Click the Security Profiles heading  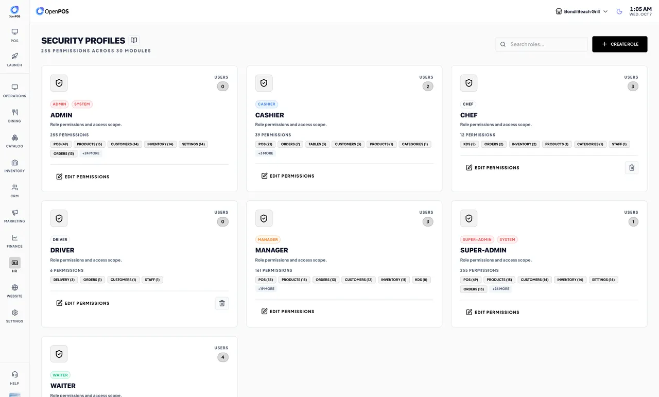click(x=83, y=41)
